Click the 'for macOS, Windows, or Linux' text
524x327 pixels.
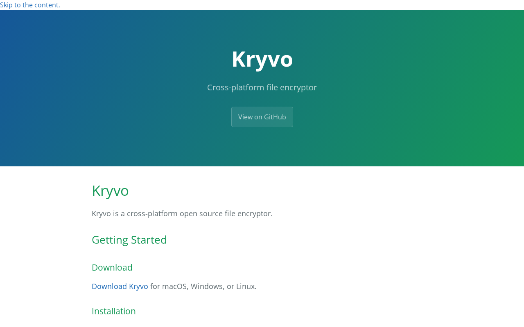tap(203, 286)
